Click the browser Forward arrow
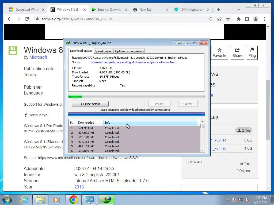Screen dimensions: 274x205 click(18, 19)
